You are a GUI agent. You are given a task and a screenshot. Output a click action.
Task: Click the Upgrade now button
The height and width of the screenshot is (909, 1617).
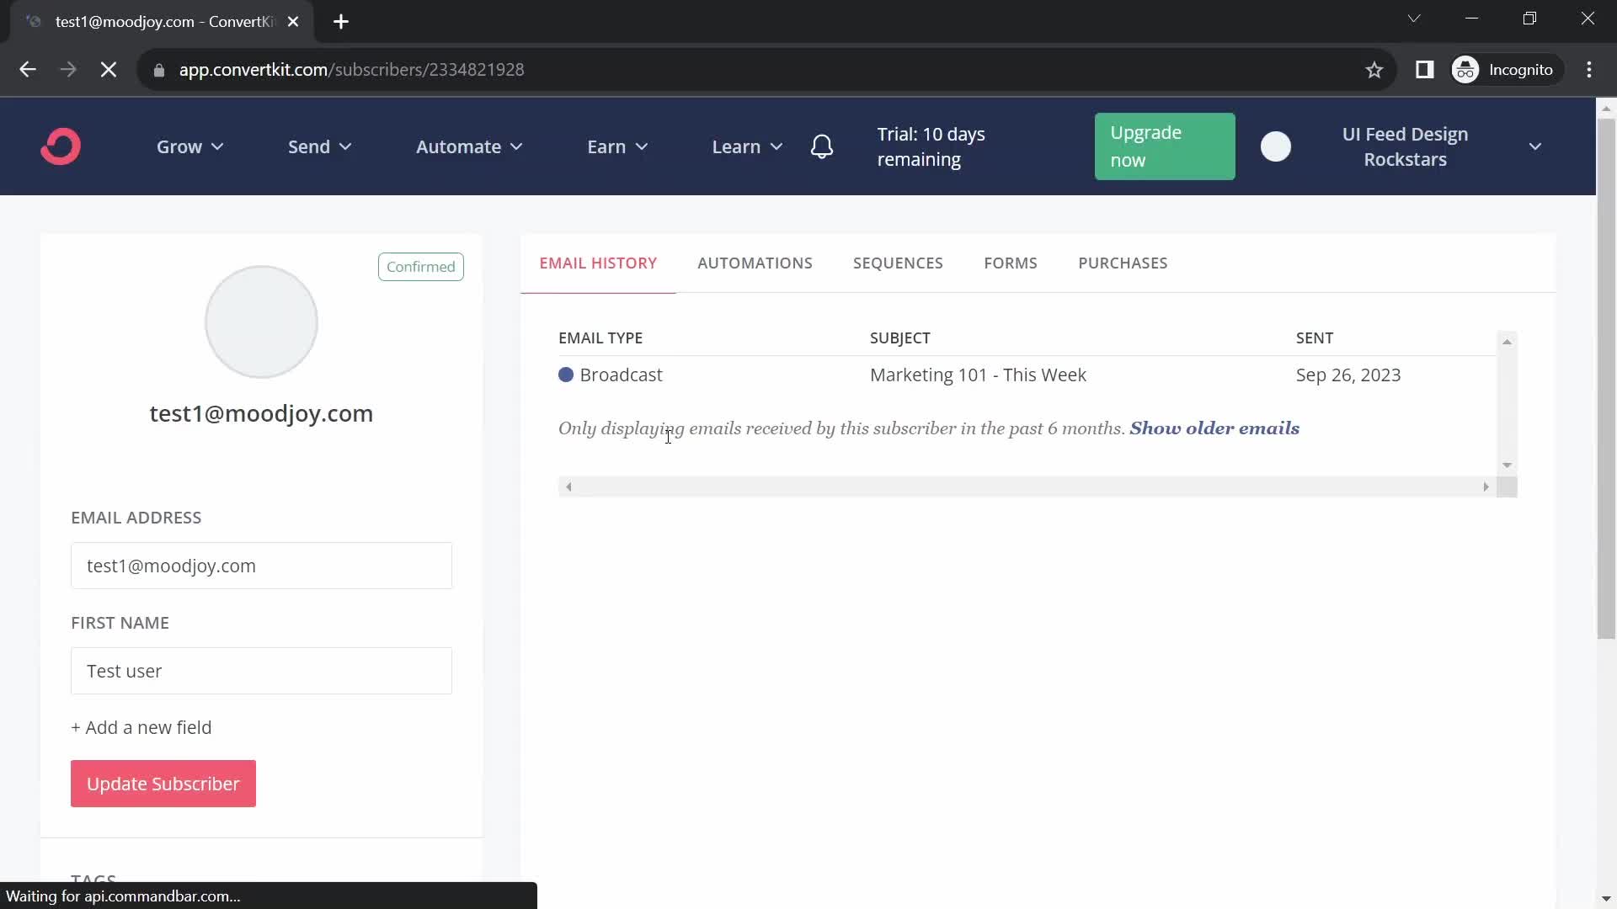click(x=1165, y=146)
